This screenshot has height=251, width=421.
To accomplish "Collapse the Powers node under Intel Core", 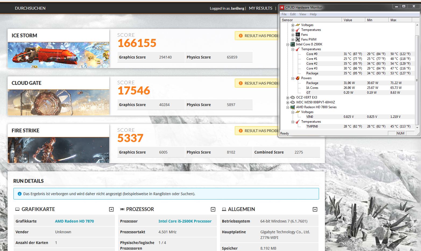I will pos(293,78).
